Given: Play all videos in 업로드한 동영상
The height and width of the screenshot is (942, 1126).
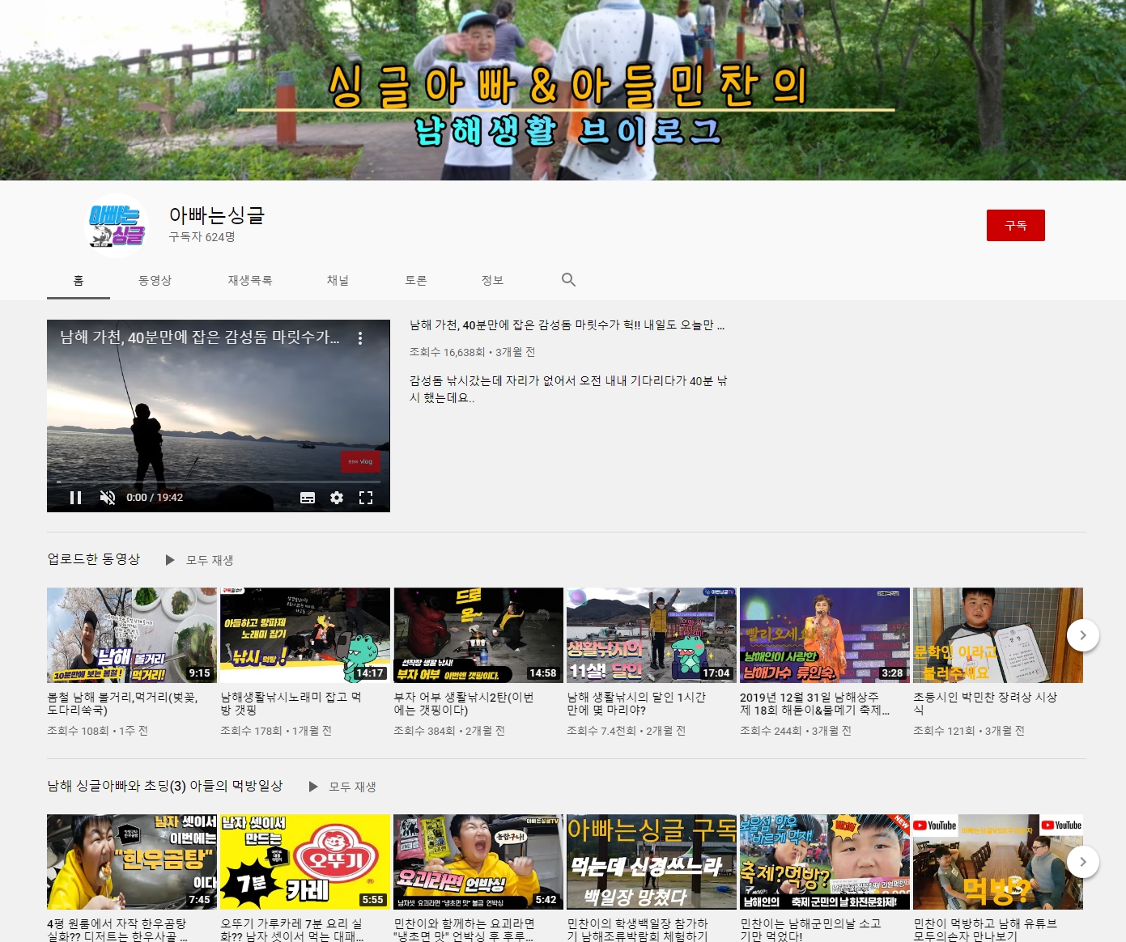Looking at the screenshot, I should (200, 560).
